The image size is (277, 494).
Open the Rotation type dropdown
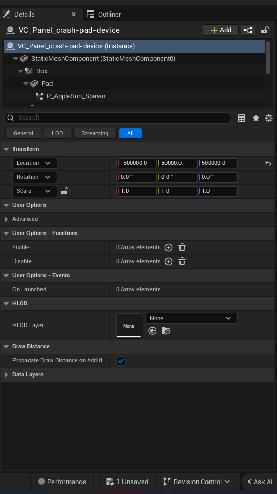click(35, 177)
